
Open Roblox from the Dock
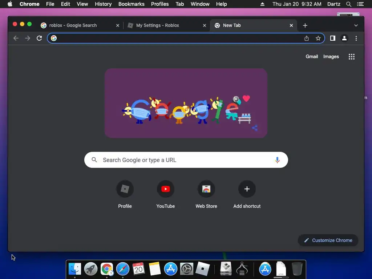pyautogui.click(x=202, y=269)
